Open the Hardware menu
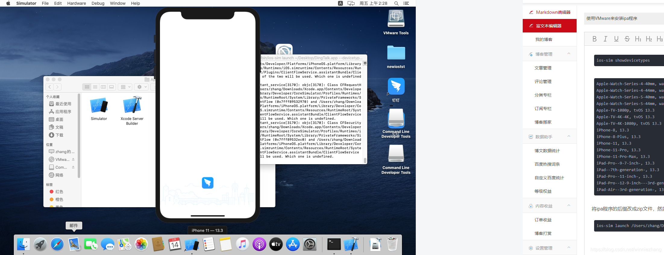Viewport: 664px width, 255px height. [x=77, y=3]
